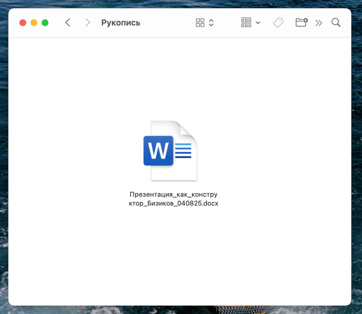Go back with the left chevron

[x=68, y=23]
